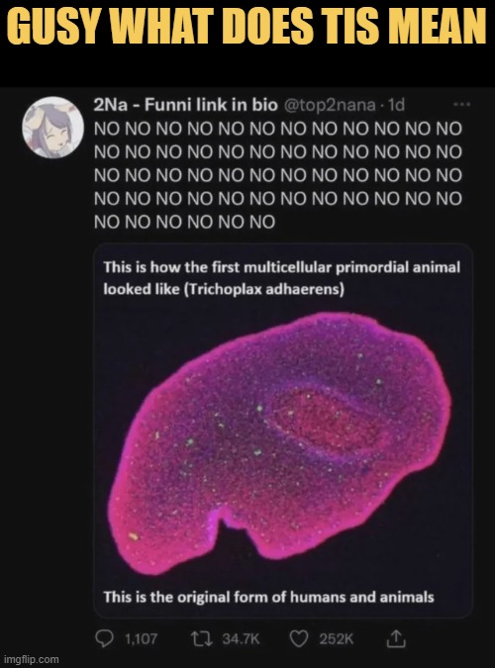Click the original form of humans caption
Screen dimensions: 495x668
(268, 597)
